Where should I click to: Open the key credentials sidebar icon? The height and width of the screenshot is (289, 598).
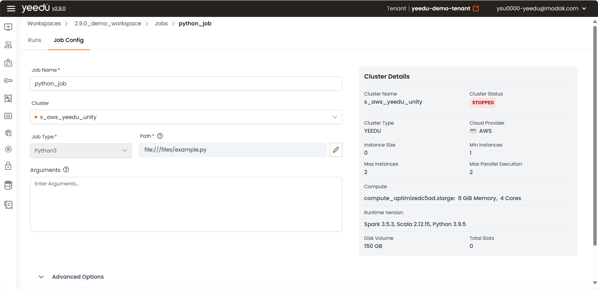(8, 80)
